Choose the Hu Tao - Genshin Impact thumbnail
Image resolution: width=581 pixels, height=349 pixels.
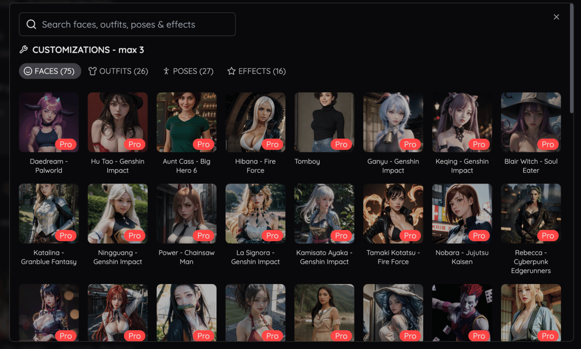(x=118, y=122)
